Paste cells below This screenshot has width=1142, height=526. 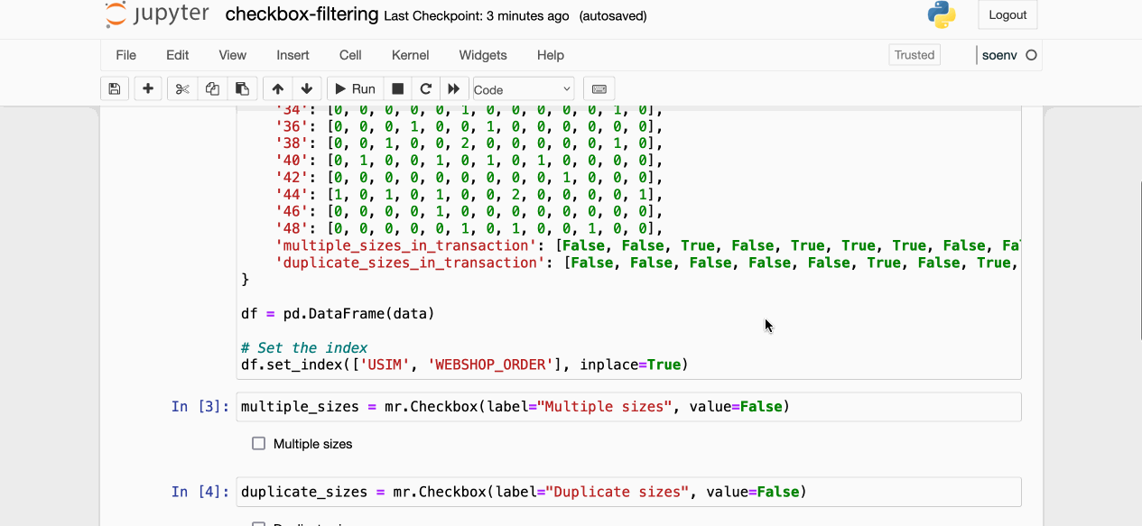tap(242, 88)
